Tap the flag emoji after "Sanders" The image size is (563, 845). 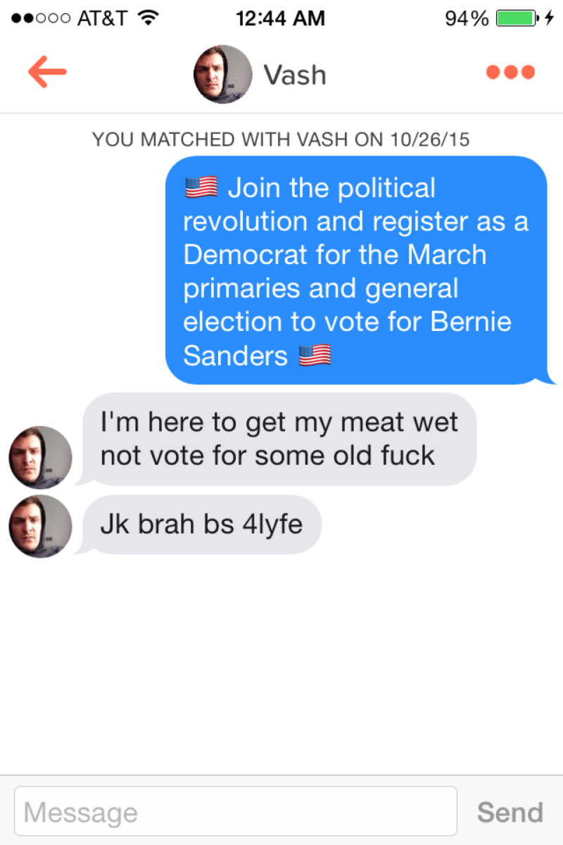click(x=315, y=356)
